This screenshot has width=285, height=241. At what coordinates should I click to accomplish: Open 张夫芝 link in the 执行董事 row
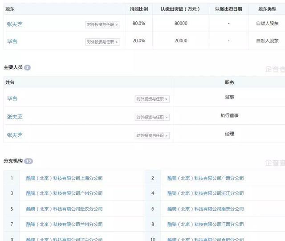click(15, 117)
